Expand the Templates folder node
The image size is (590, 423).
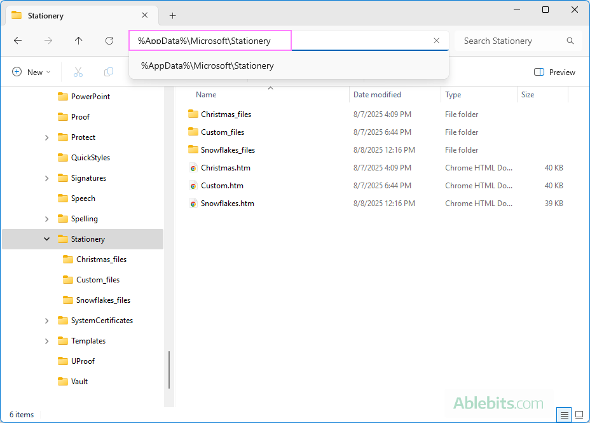coord(46,342)
